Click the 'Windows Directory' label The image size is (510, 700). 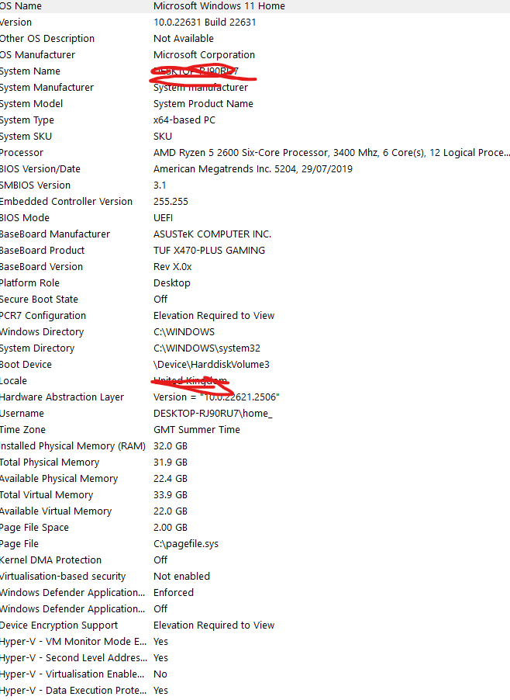42,332
